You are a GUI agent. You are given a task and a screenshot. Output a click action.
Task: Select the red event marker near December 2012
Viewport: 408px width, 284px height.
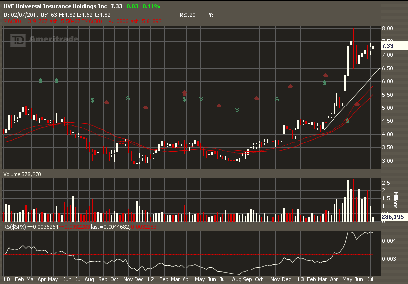(x=290, y=87)
